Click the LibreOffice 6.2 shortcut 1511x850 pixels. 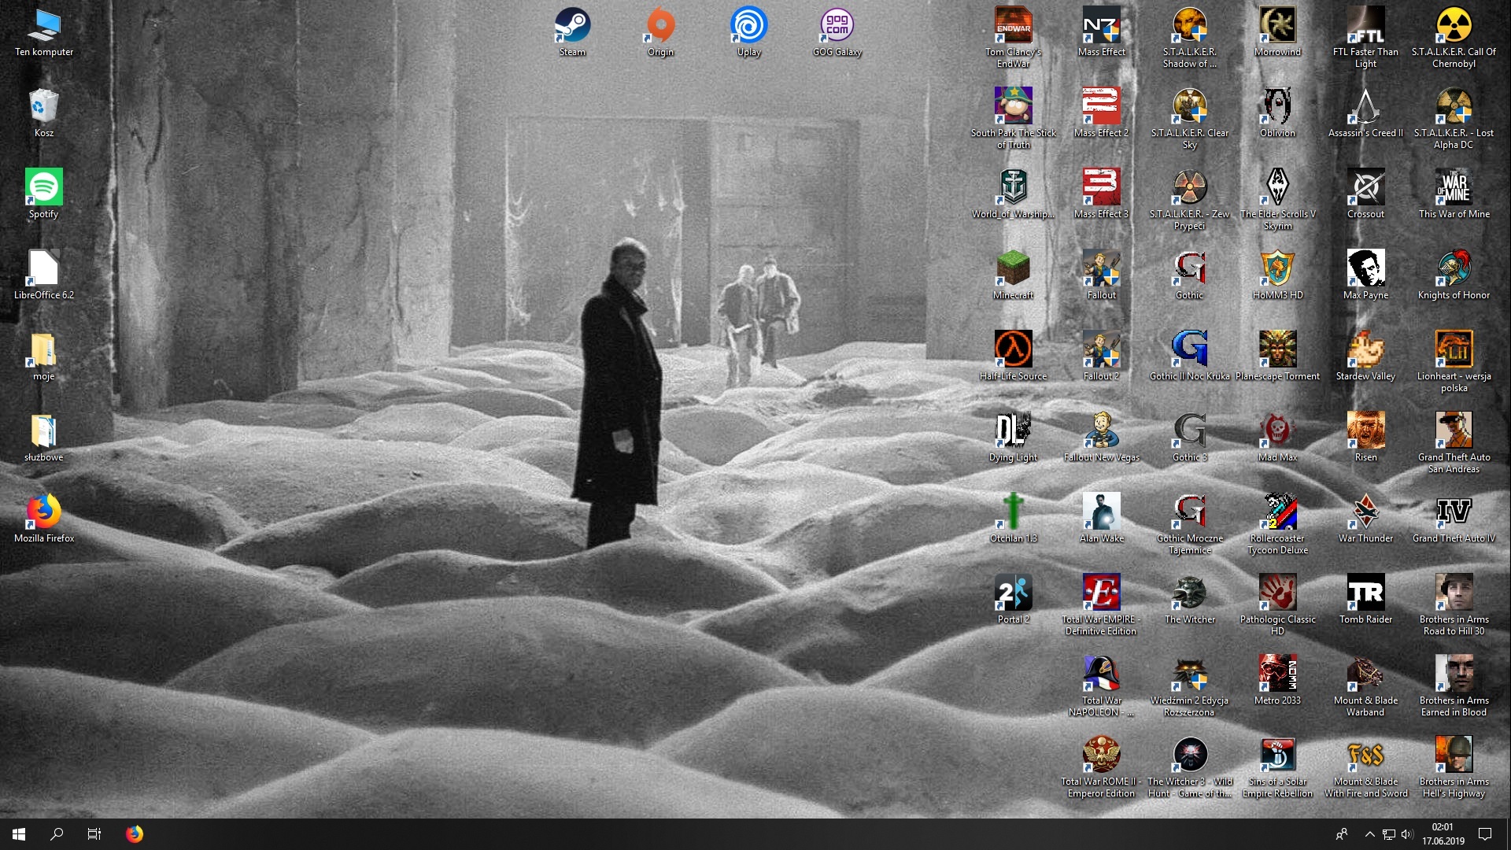point(44,268)
